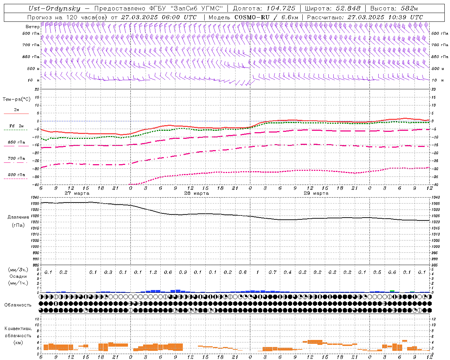Image resolution: width=450 pixels, height=360 pixels.
Task: Click the 'Облачность' cloud cover label
Action: [18, 305]
